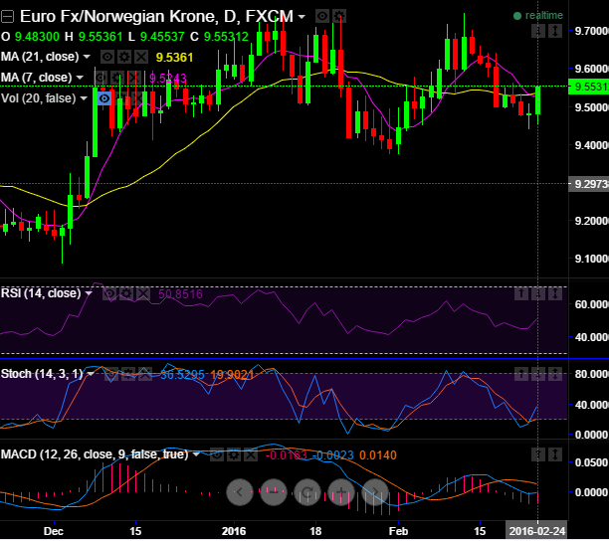
Task: Expand the RSI (14, close) dropdown arrow
Action: coord(89,293)
